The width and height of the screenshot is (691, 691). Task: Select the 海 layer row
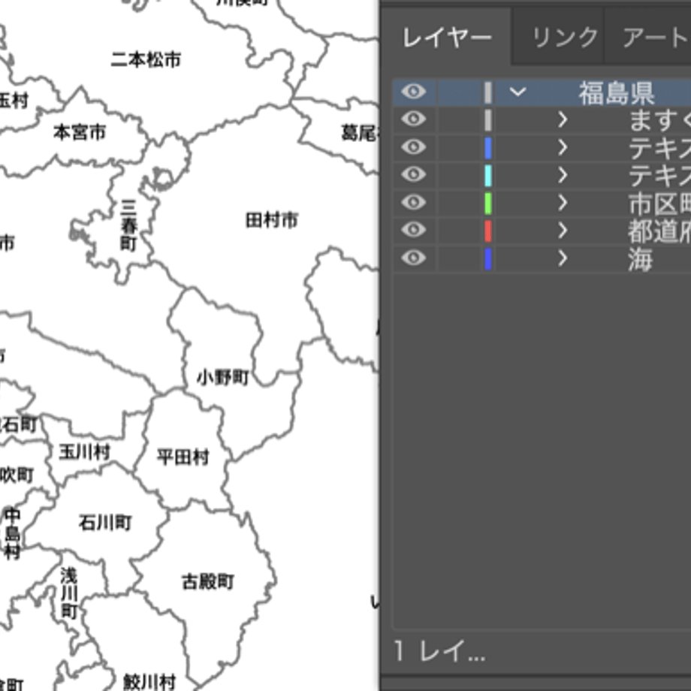(542, 258)
